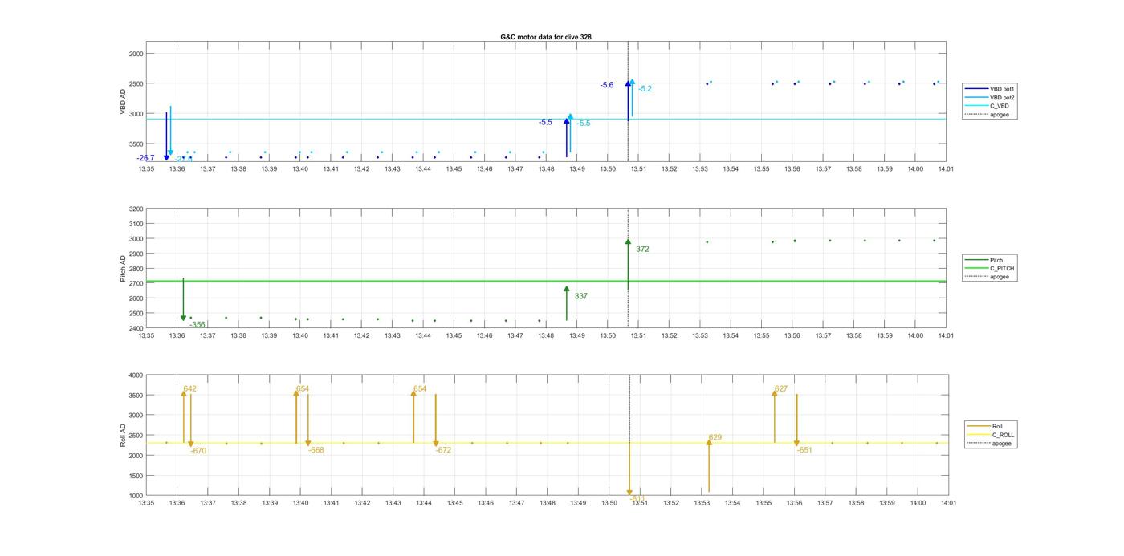
Task: Click the '372' pitch move label
Action: coord(642,250)
